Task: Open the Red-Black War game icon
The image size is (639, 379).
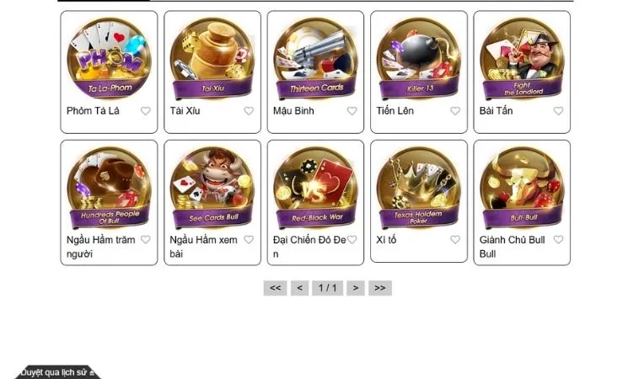Action: coord(315,188)
